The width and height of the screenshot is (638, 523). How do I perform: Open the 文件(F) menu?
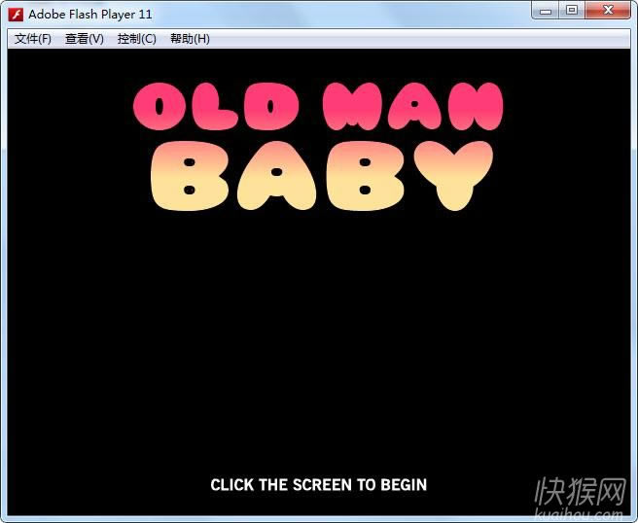(x=32, y=39)
